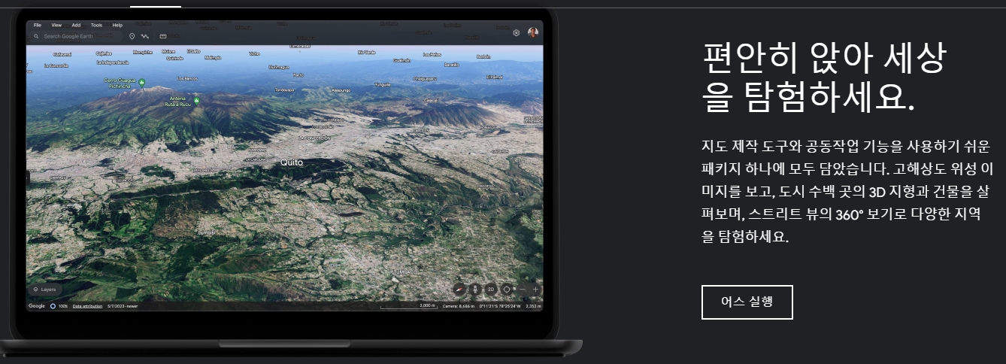Click the Google logo in the status bar
This screenshot has height=364, width=1006.
[x=37, y=306]
